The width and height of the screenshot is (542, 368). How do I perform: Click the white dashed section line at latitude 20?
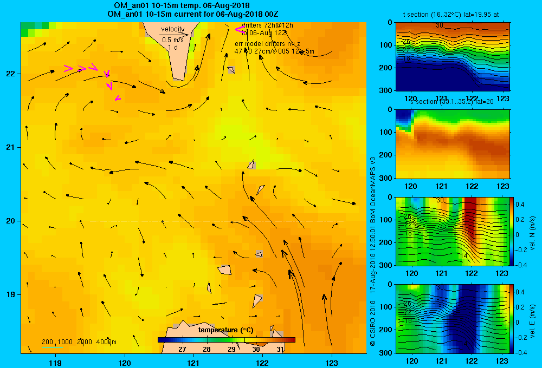pyautogui.click(x=217, y=221)
